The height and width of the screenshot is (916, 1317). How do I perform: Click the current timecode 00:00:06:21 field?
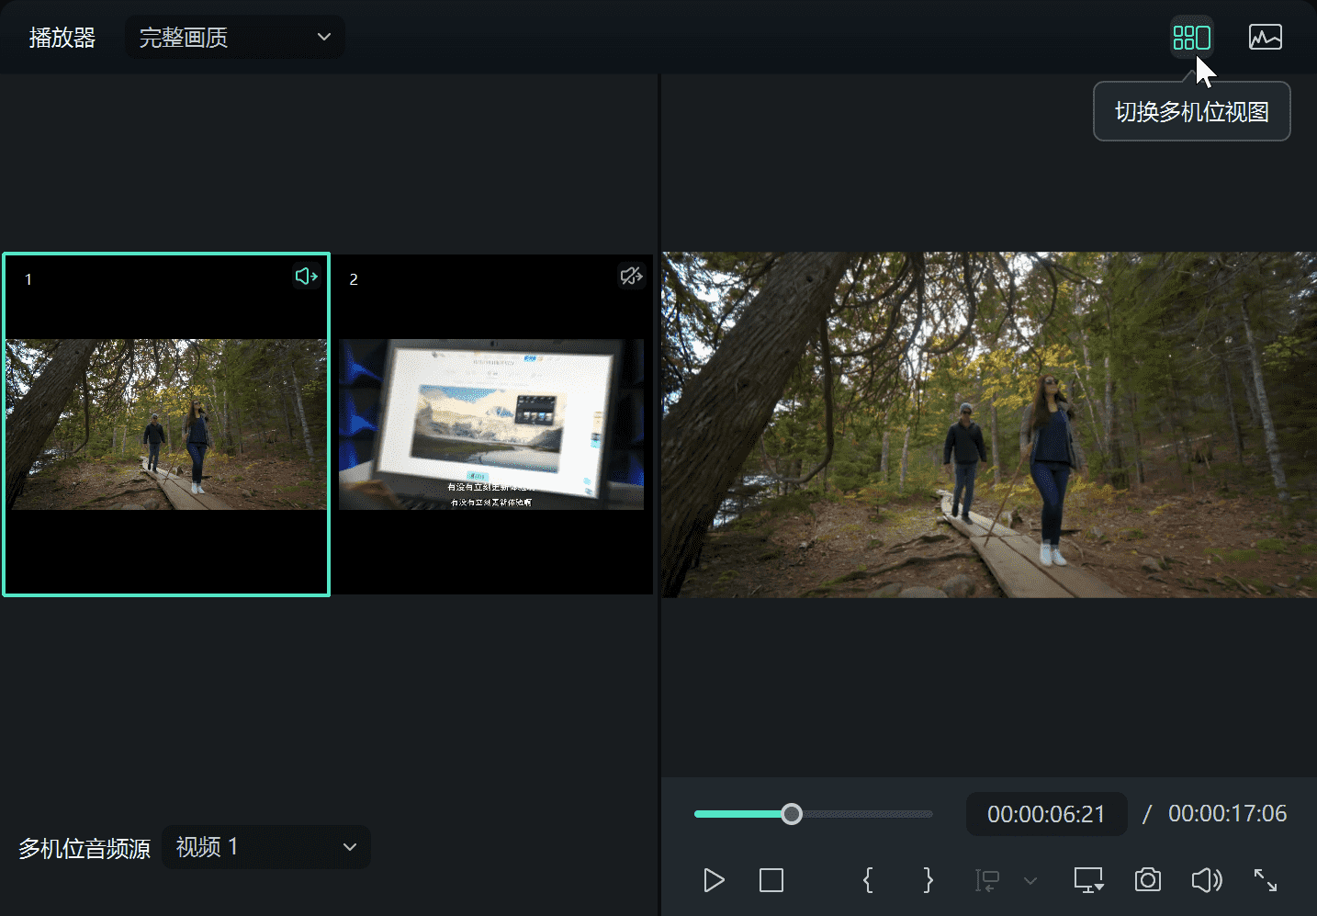[x=1046, y=814]
